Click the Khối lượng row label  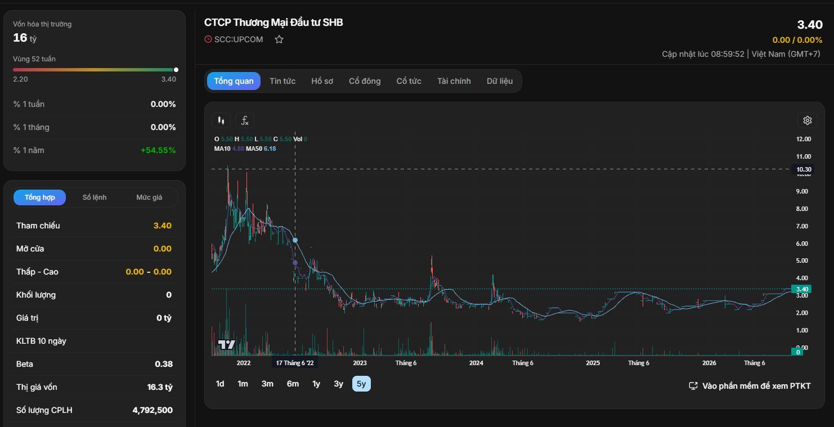(36, 295)
